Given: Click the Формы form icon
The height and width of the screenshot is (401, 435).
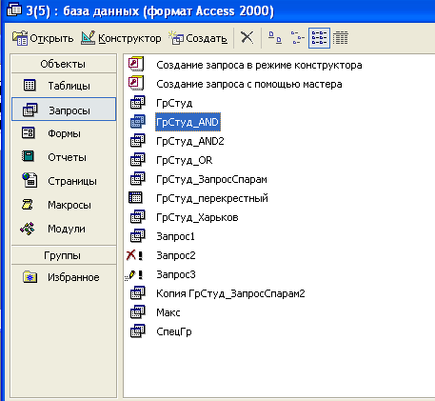Looking at the screenshot, I should click(29, 132).
